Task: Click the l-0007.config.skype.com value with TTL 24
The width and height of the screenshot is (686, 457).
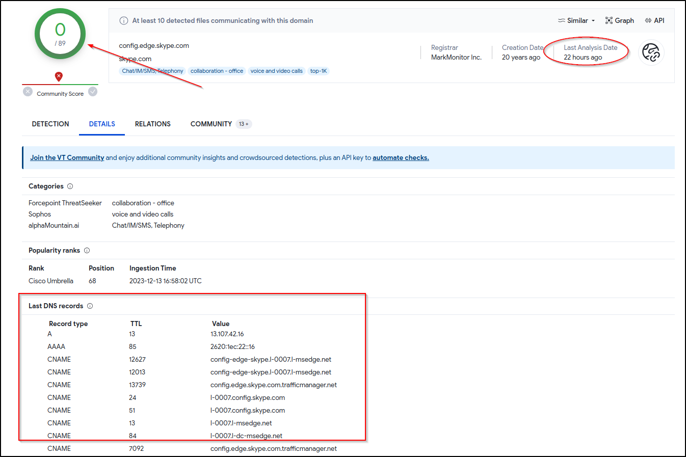Action: (x=248, y=398)
